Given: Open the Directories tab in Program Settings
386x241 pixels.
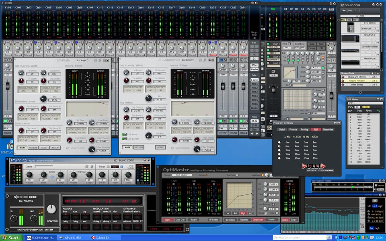Looking at the screenshot, I should pos(328,129).
